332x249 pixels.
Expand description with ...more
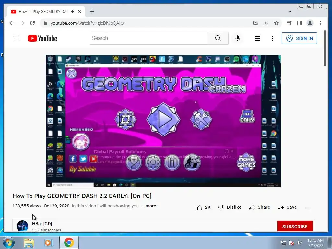click(149, 206)
